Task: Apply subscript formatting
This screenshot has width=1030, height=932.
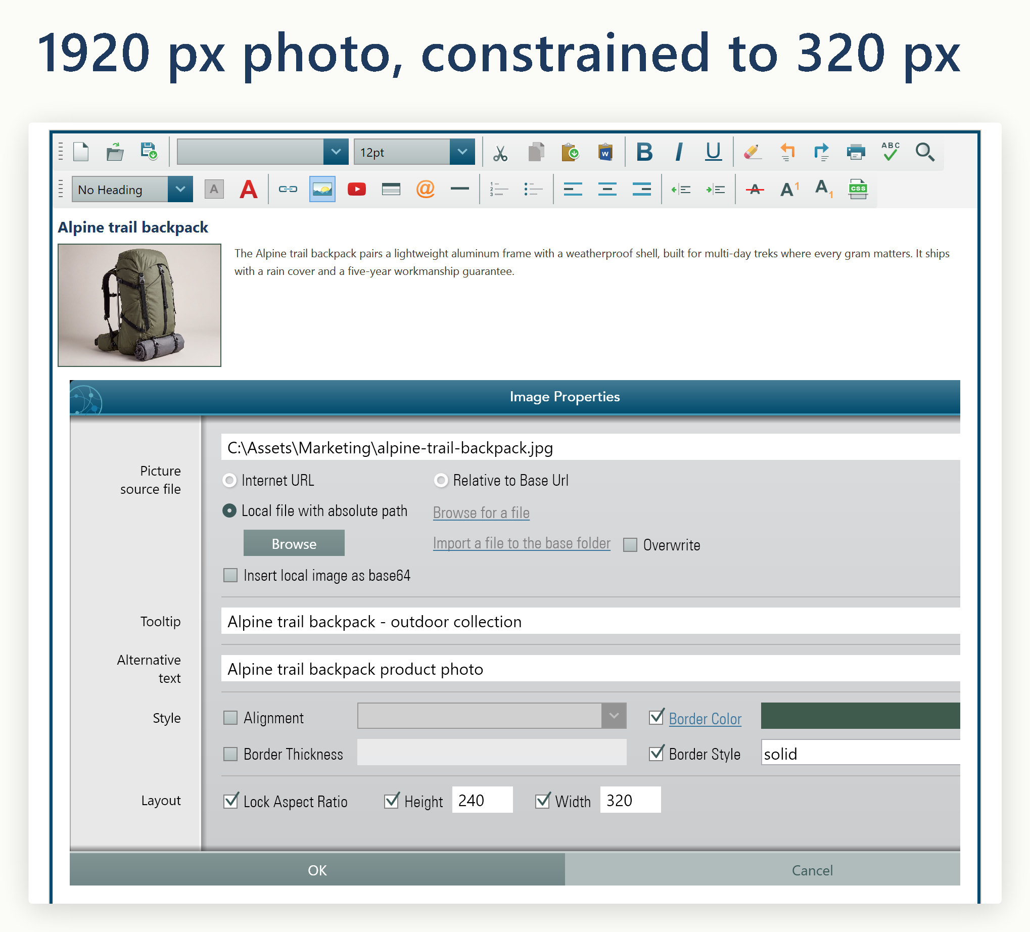Action: click(824, 189)
